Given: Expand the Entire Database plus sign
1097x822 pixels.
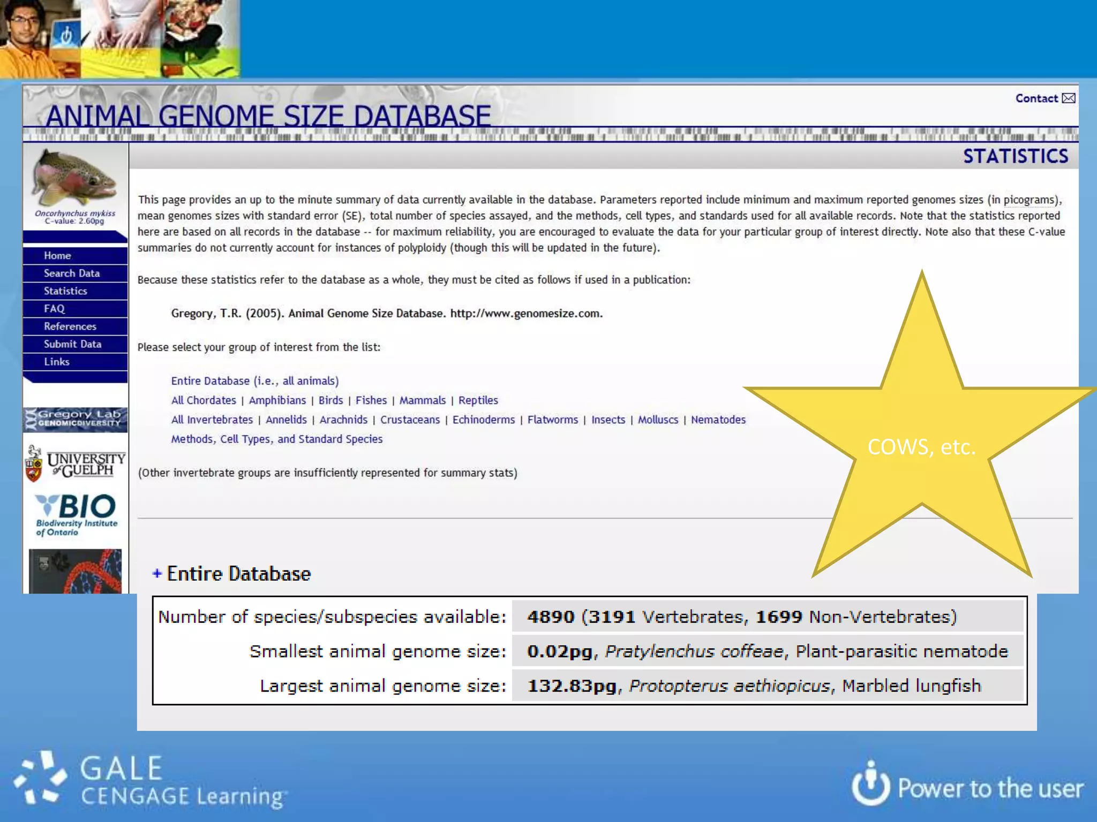Looking at the screenshot, I should 157,574.
